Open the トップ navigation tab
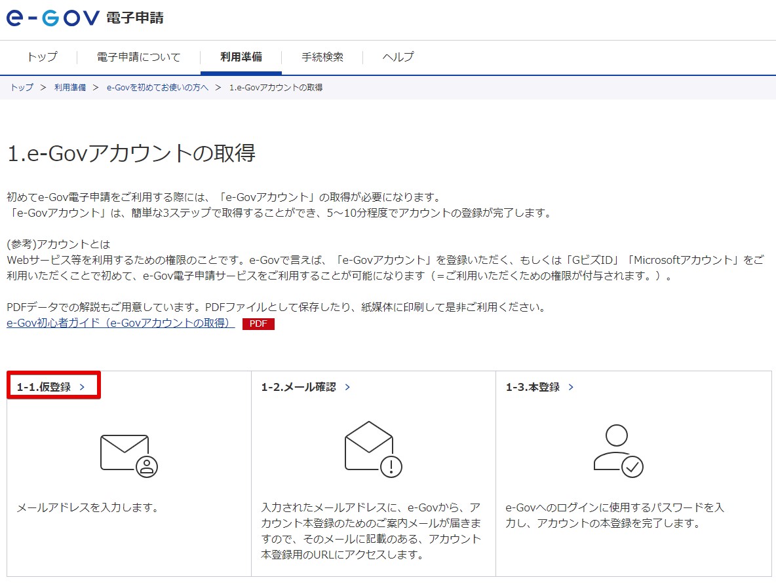The height and width of the screenshot is (588, 776). (x=42, y=57)
